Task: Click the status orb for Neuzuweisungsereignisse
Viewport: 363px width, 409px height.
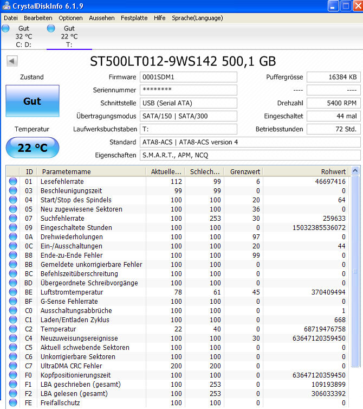Action: point(13,338)
